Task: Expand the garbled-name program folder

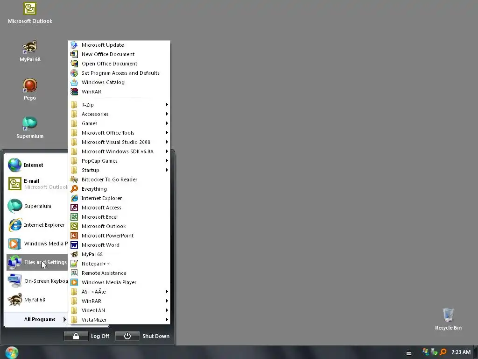Action: click(119, 292)
